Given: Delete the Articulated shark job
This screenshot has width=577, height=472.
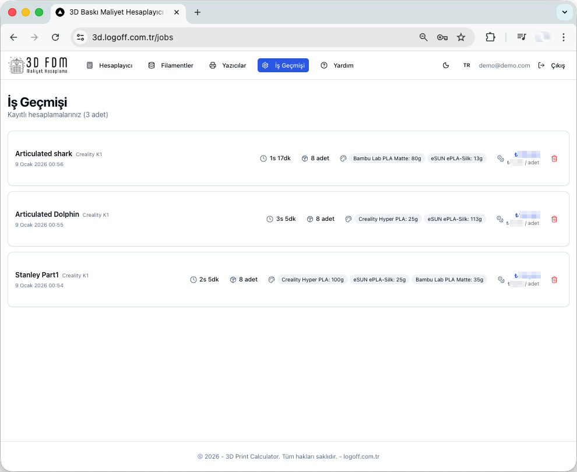Looking at the screenshot, I should (554, 158).
